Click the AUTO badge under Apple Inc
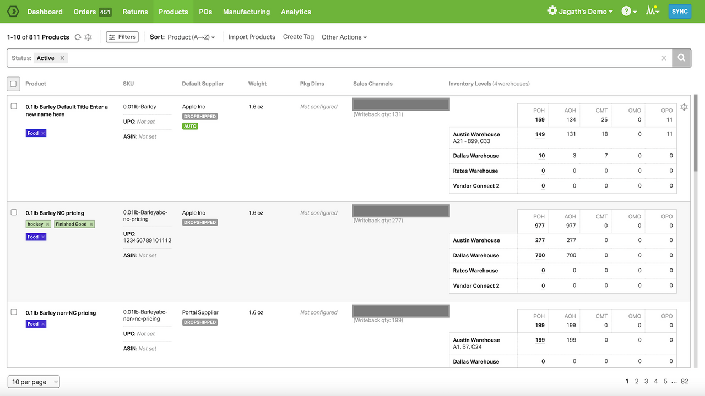705x396 pixels. point(190,127)
